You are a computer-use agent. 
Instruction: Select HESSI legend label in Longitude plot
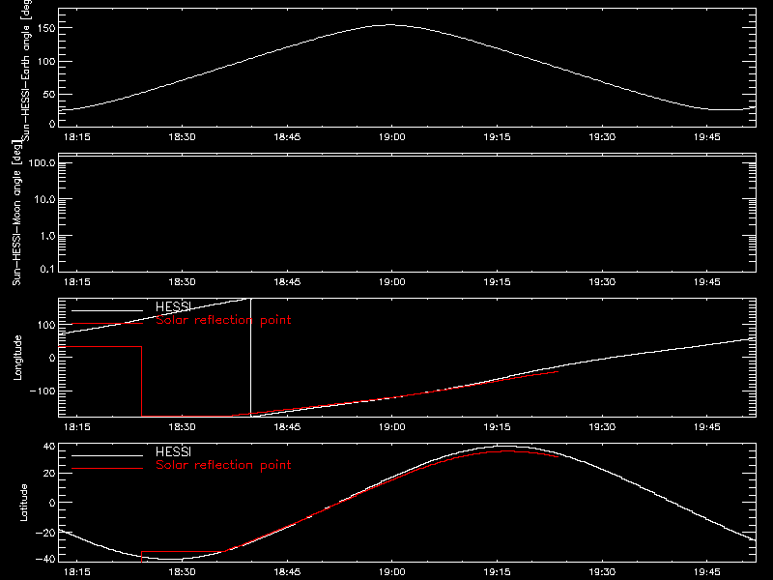tap(173, 306)
